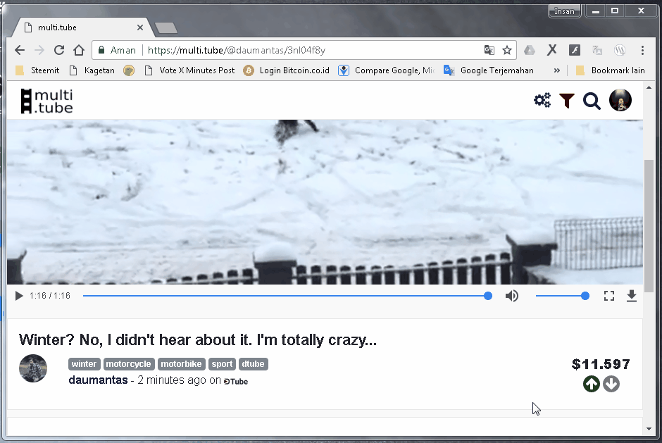Upvote the post with green arrow
Screen dimensions: 662x443
click(591, 384)
